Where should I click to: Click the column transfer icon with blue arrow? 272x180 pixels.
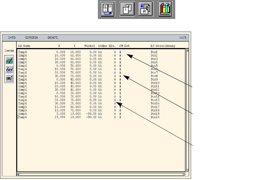pyautogui.click(x=108, y=9)
